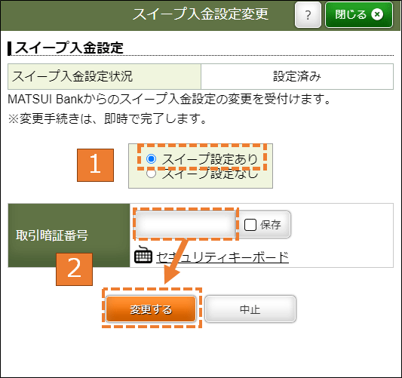Focus the 取引暗証番号 password field
This screenshot has width=402, height=378.
click(x=186, y=224)
